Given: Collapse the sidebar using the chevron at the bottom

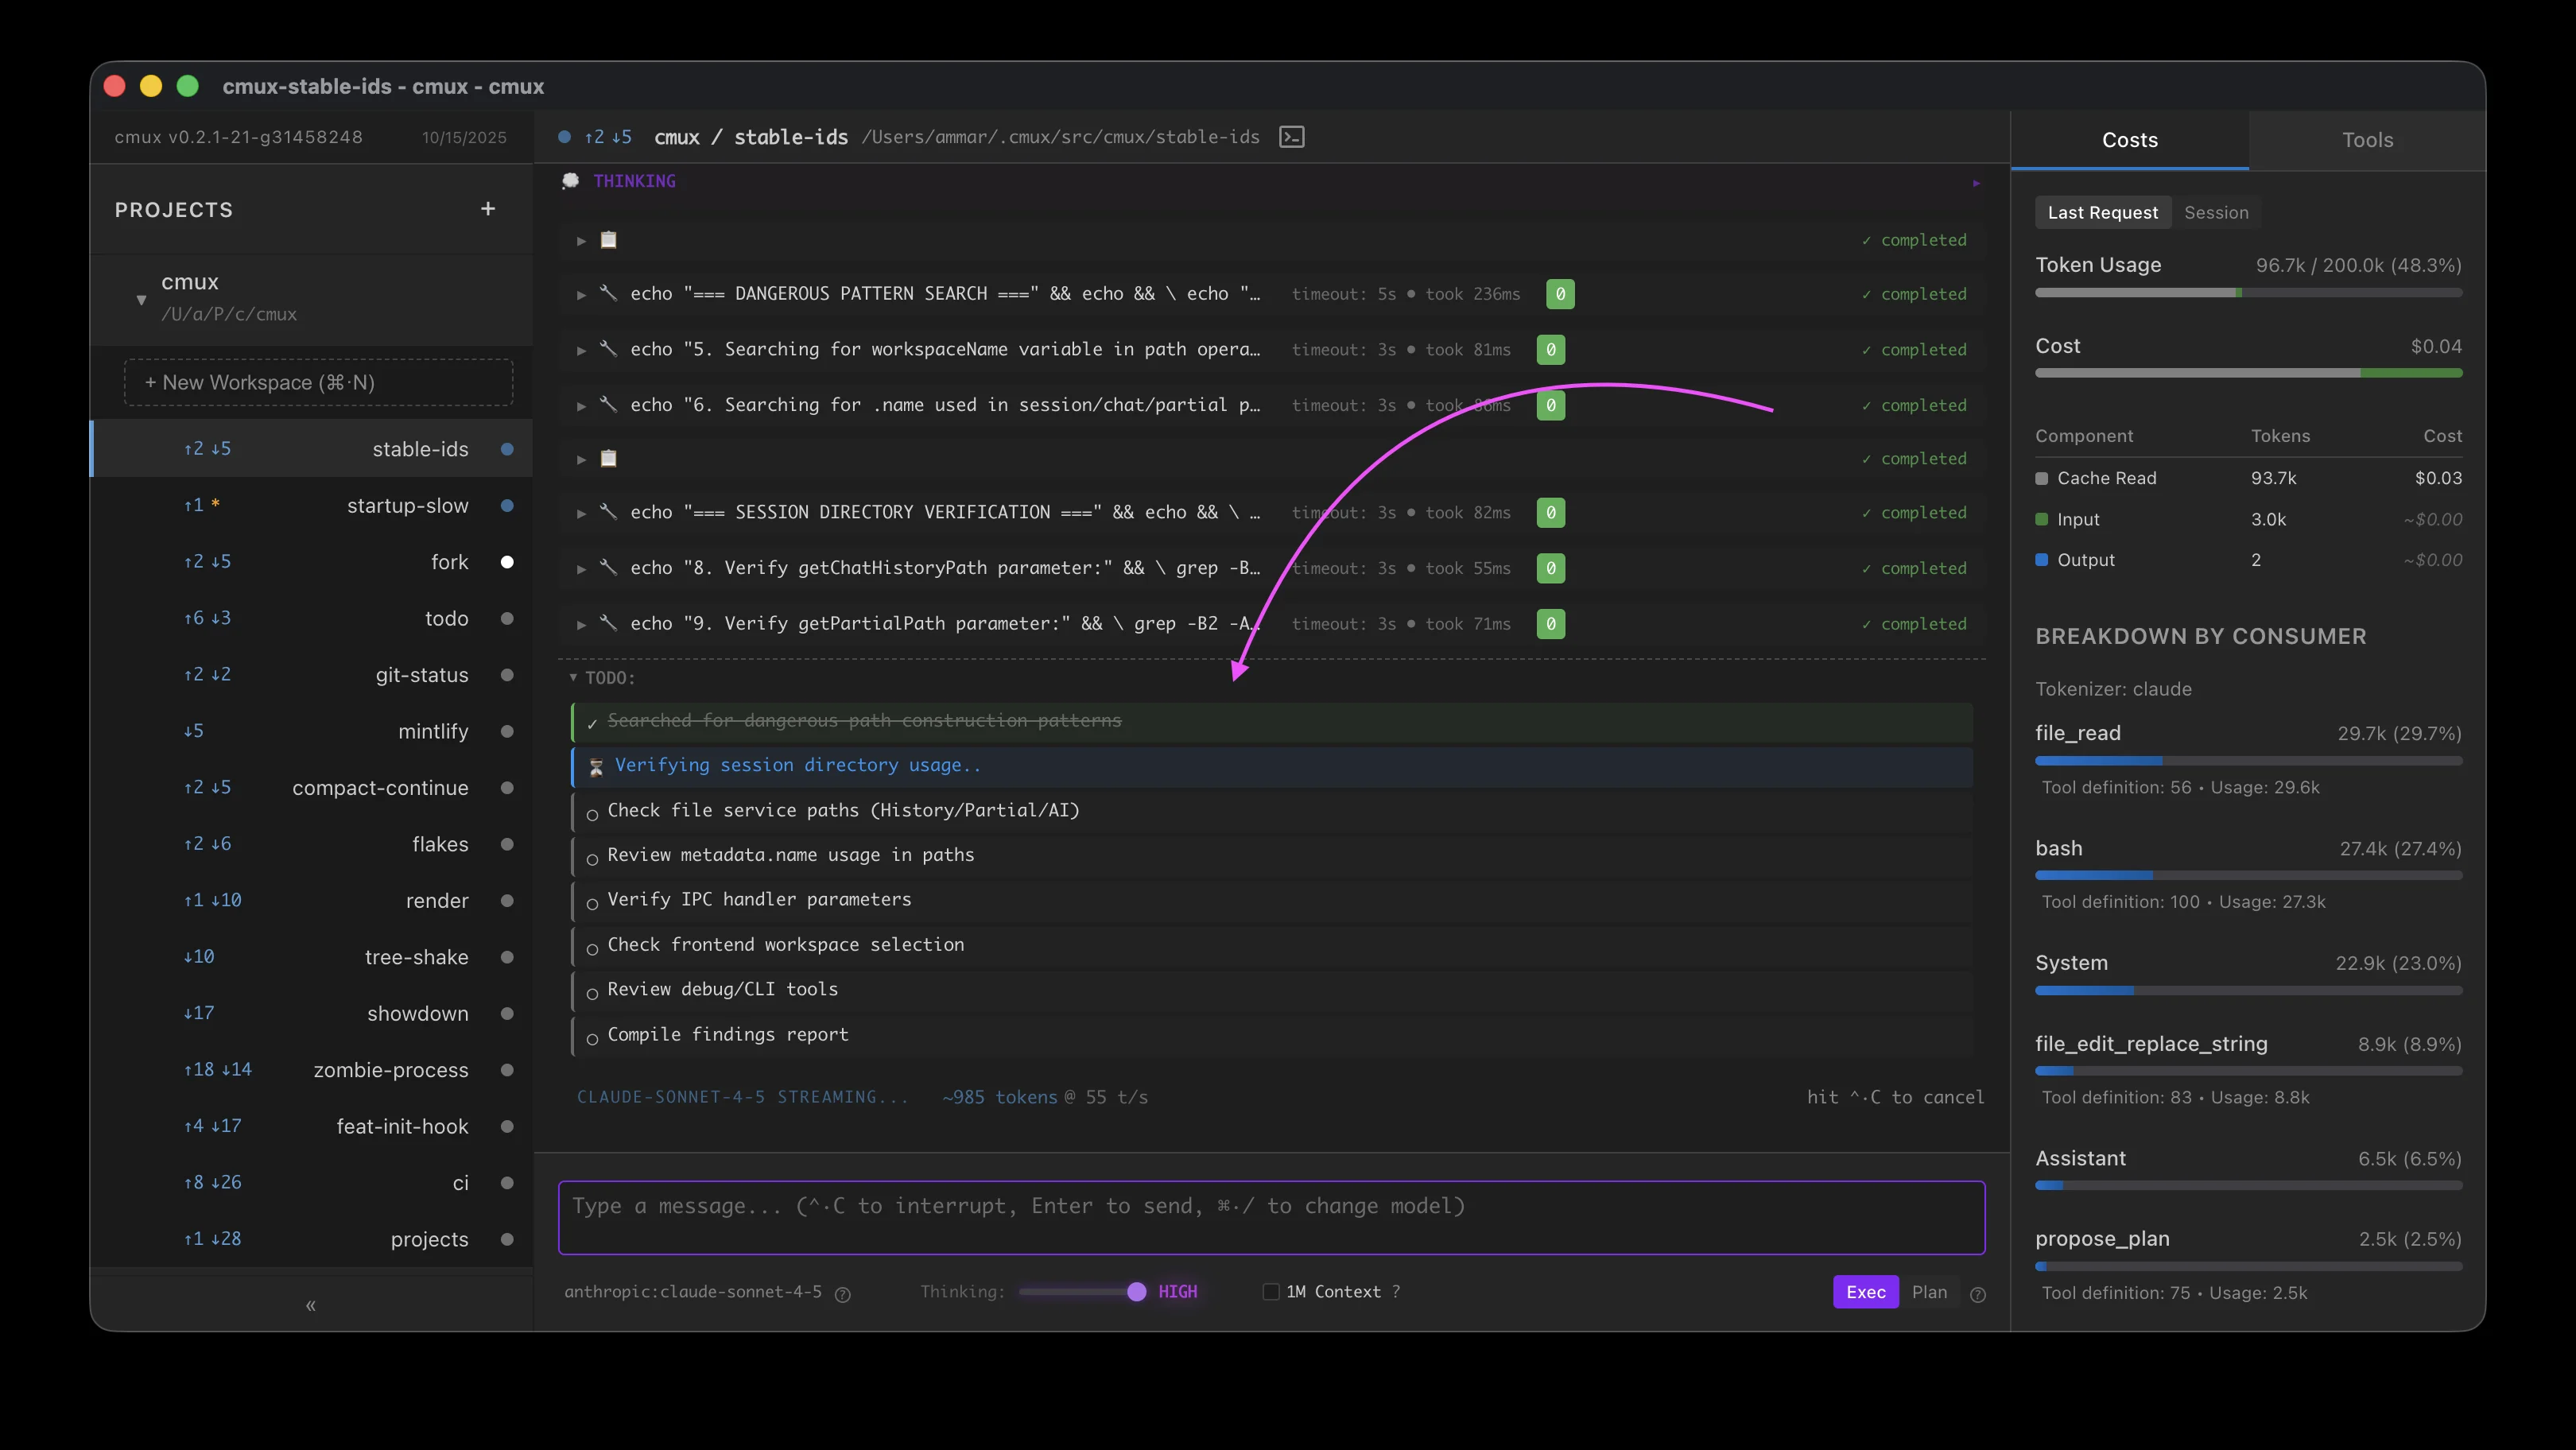Looking at the screenshot, I should [310, 1305].
